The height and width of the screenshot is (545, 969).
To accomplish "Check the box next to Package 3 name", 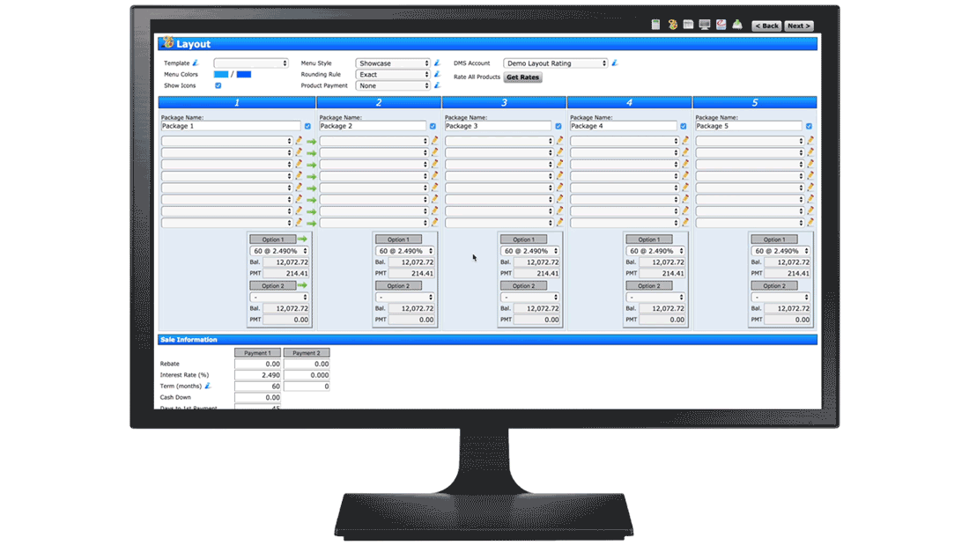I will 558,126.
